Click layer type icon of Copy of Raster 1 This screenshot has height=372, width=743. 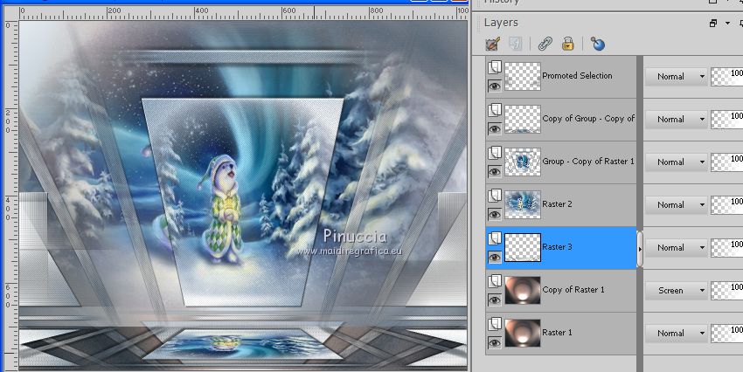(494, 280)
